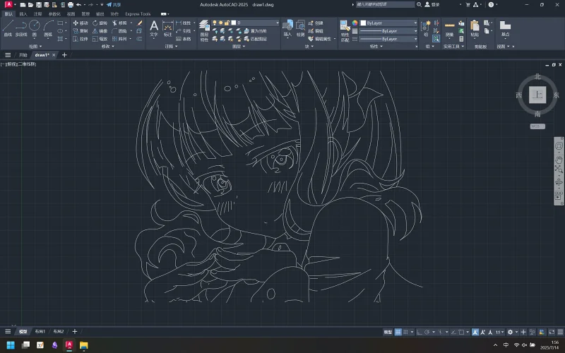565x353 pixels.
Task: Activate the Move (移动) command
Action: 81,23
